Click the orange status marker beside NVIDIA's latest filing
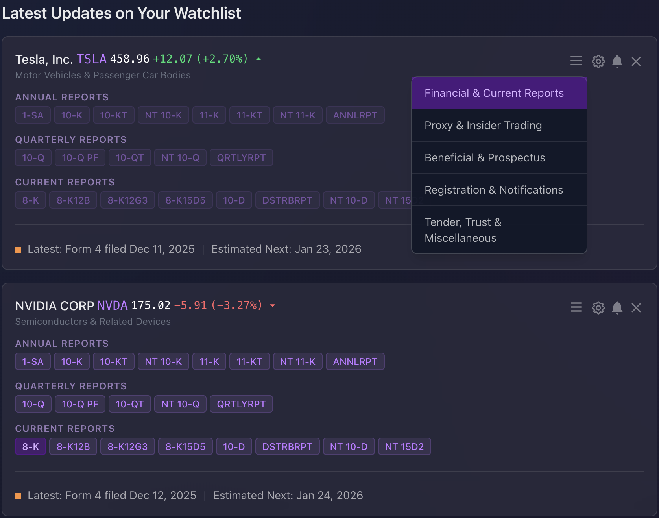The image size is (659, 518). [x=18, y=496]
